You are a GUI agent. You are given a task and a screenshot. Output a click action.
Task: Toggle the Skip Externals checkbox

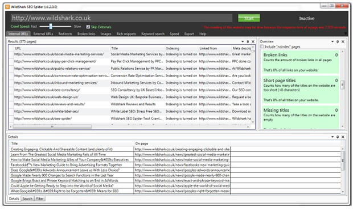pyautogui.click(x=88, y=27)
